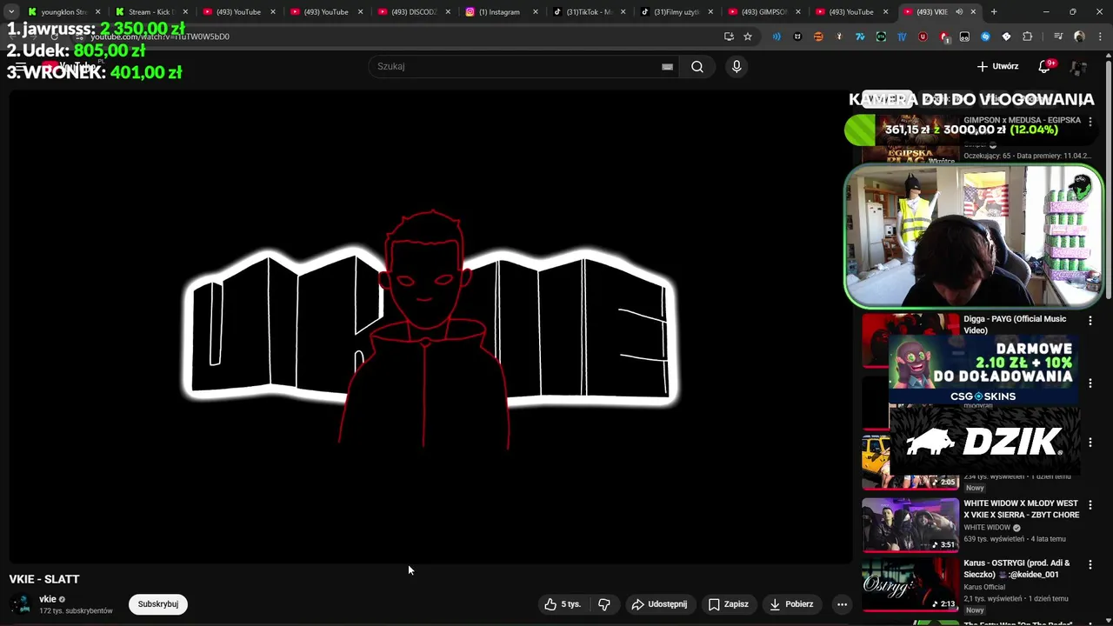Image resolution: width=1113 pixels, height=626 pixels.
Task: Open options menu for GIMPSON x MEDUSA video
Action: click(1090, 123)
